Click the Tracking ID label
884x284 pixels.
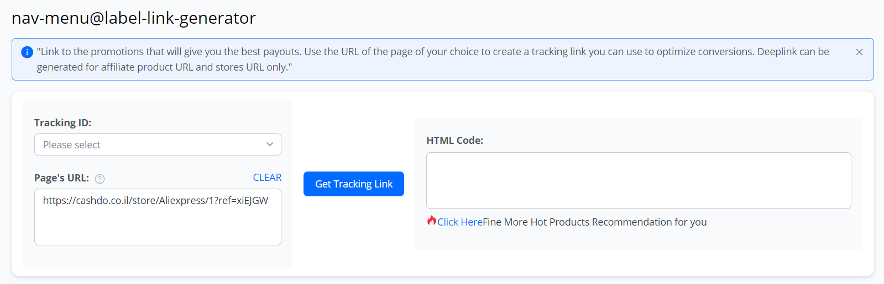pos(62,123)
